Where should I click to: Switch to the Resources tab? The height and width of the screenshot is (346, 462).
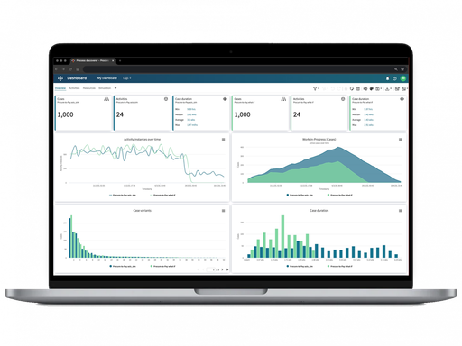[x=89, y=88]
